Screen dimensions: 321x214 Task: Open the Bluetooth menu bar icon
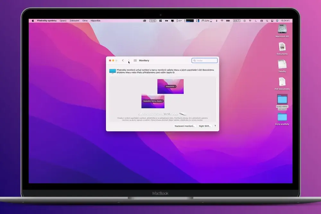(217, 21)
